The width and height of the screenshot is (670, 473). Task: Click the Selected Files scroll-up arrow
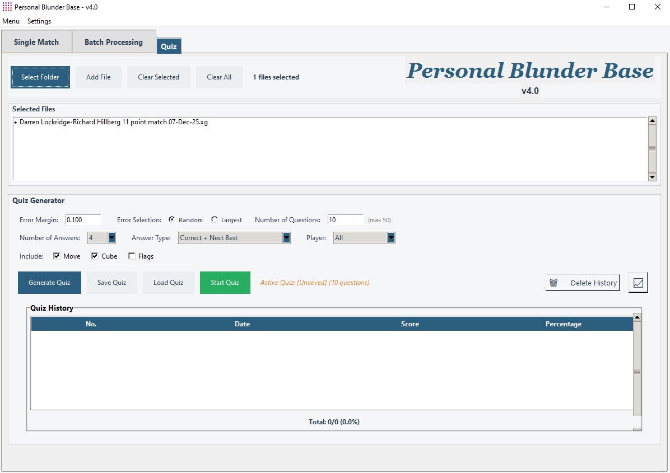pos(652,121)
